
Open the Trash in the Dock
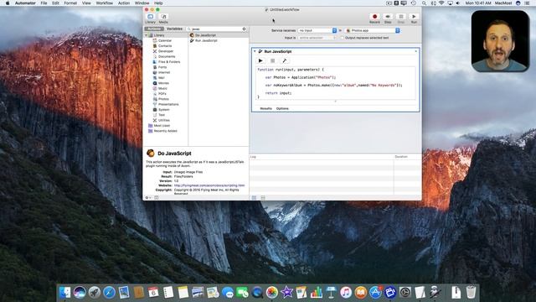tap(471, 293)
